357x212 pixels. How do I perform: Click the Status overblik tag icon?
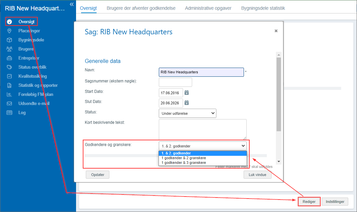[x=9, y=67]
